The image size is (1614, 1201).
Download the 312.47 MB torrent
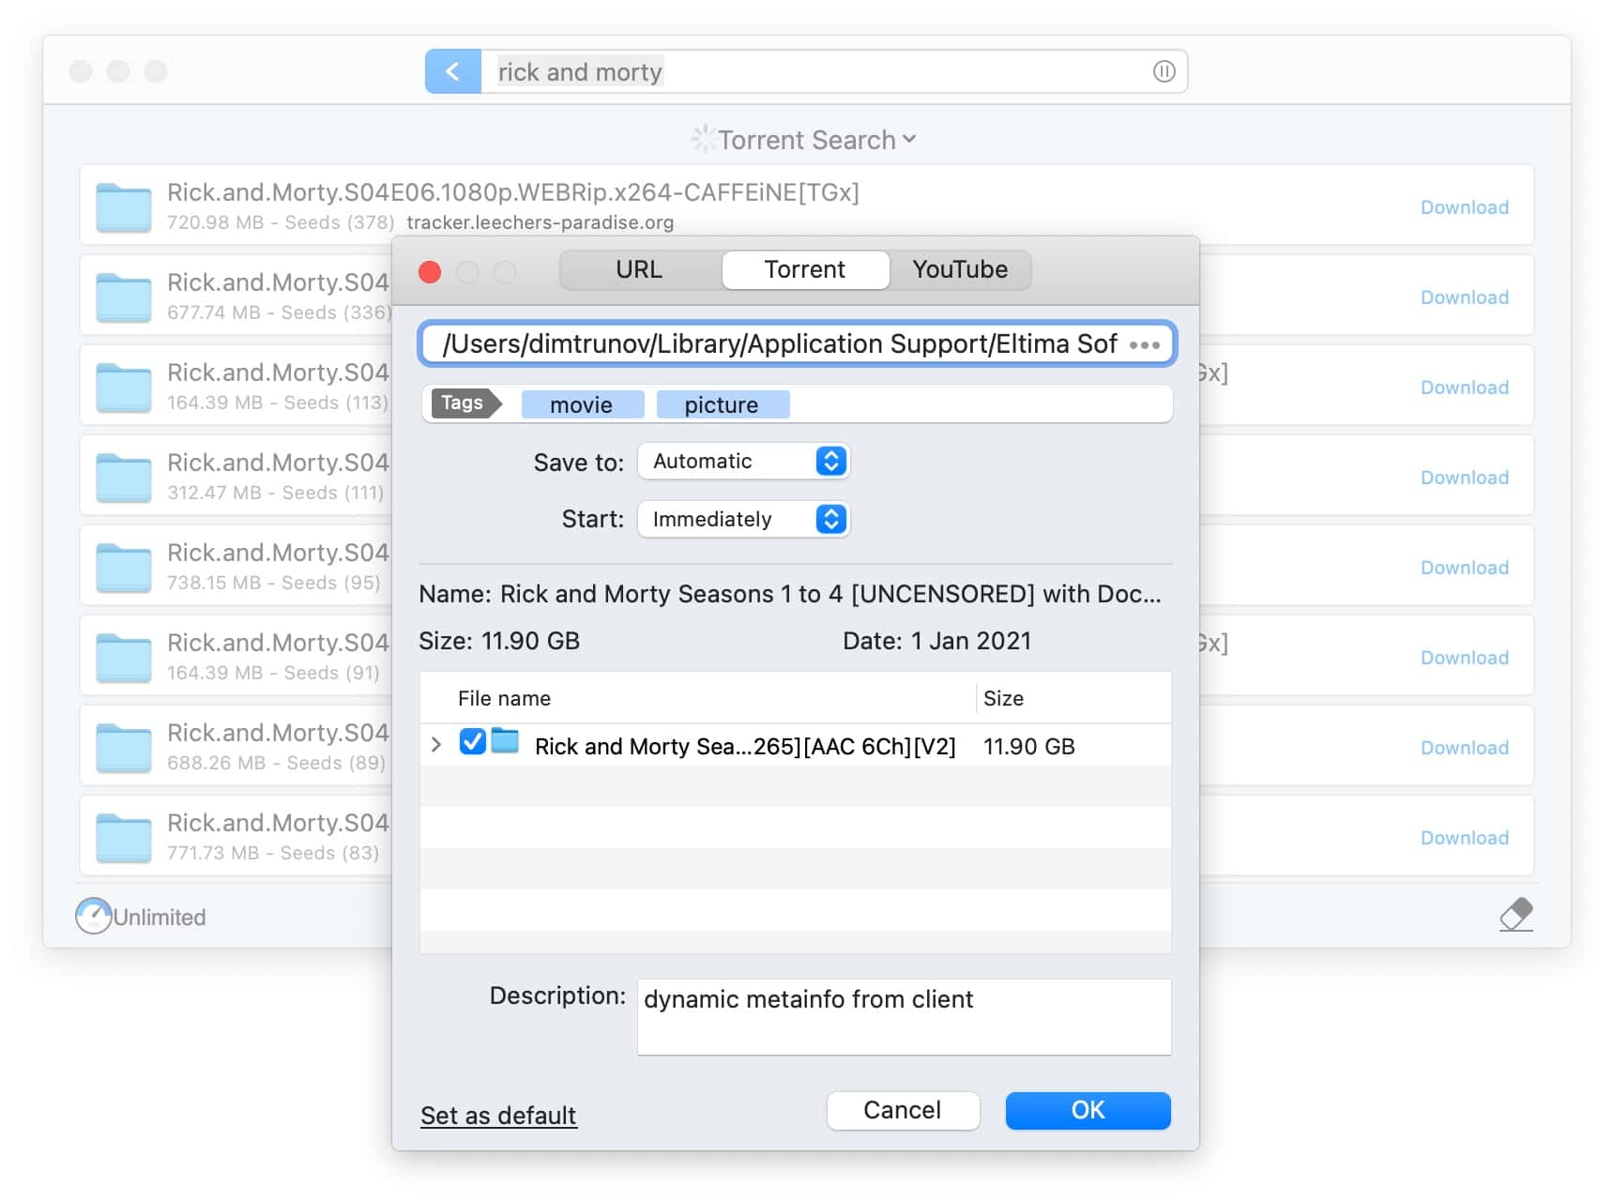click(1464, 478)
